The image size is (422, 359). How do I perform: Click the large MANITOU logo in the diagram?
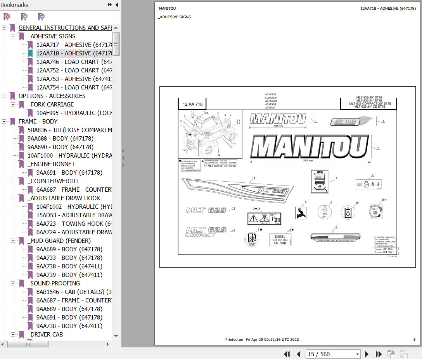coord(310,147)
